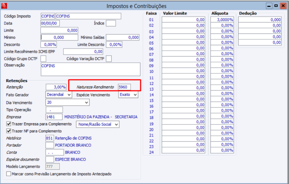The image size is (289, 184).
Task: Close the Impostos e Contribuições window
Action: (x=283, y=6)
